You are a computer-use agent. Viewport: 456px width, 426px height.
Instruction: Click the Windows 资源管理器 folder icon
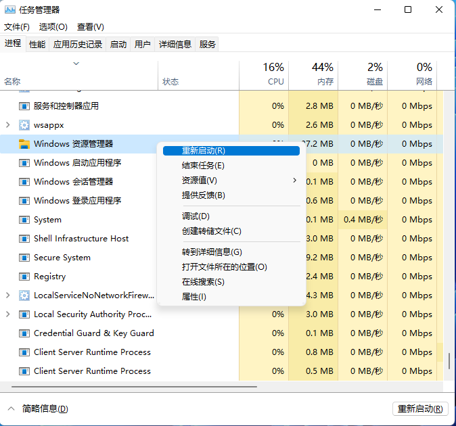(24, 144)
